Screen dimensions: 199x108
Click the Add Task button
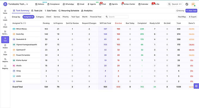(191, 11)
